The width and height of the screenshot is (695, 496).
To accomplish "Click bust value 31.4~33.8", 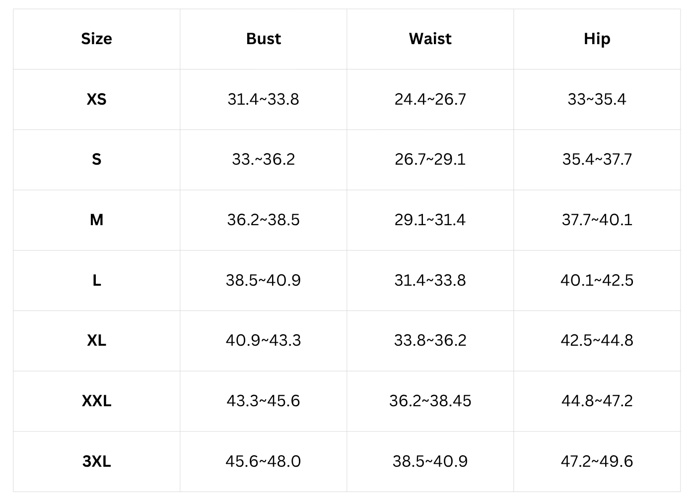I will point(263,99).
